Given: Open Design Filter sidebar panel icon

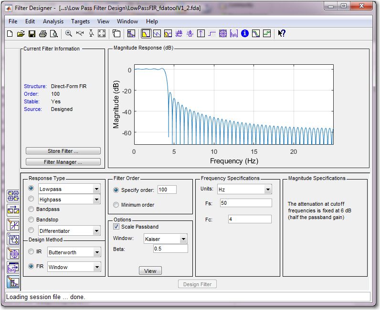Looking at the screenshot, I should pyautogui.click(x=13, y=282).
